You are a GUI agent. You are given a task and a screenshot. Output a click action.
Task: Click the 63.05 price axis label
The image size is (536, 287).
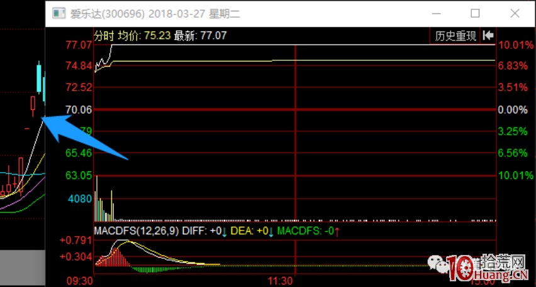(x=79, y=175)
